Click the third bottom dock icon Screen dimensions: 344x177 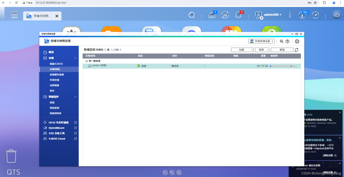click(179, 172)
